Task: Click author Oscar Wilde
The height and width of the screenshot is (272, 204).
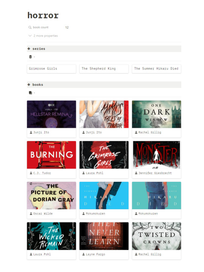Action: pos(43,214)
